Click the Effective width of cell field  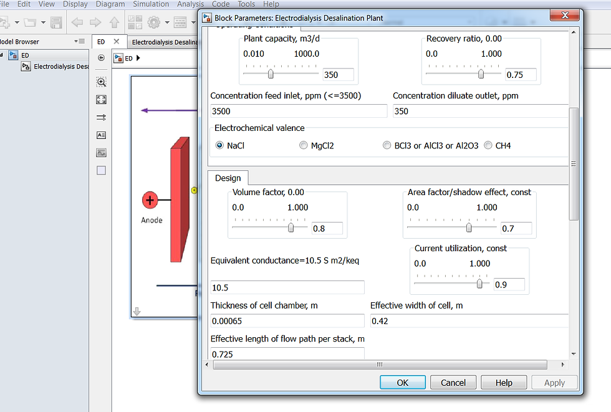pos(469,321)
